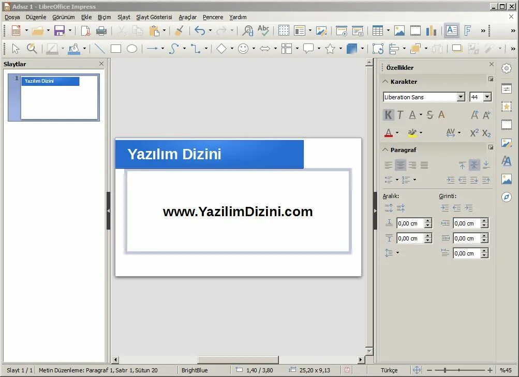
Task: Toggle superscript X² formatting
Action: (474, 133)
